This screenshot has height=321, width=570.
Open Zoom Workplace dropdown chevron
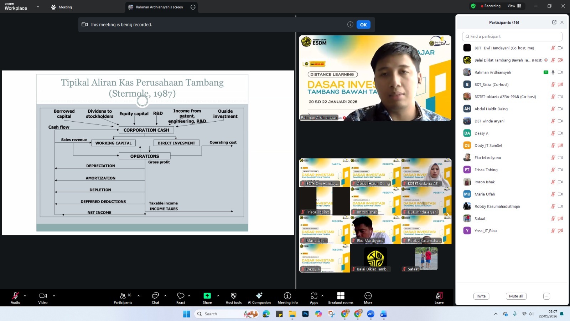tap(38, 7)
